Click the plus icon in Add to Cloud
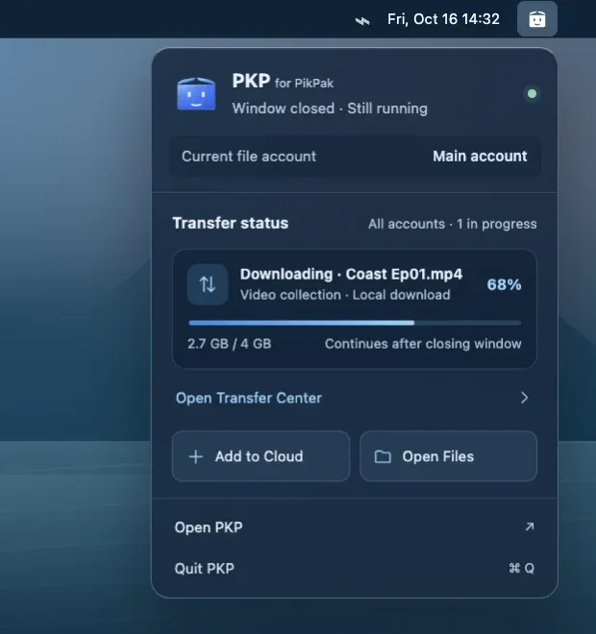The width and height of the screenshot is (596, 634). pos(196,457)
